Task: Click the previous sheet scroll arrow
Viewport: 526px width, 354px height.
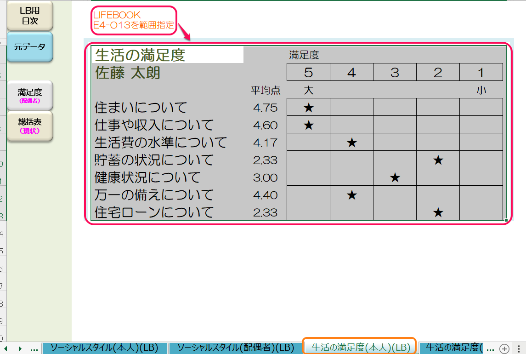Action: click(6, 348)
